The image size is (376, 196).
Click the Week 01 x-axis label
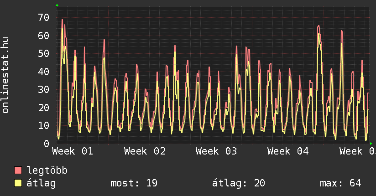point(73,151)
